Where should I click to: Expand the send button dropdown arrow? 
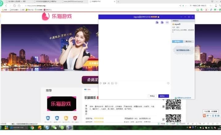[x=167, y=96]
